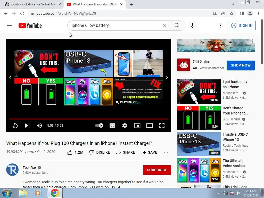Enter full screen mode
The height and width of the screenshot is (198, 264).
click(162, 126)
